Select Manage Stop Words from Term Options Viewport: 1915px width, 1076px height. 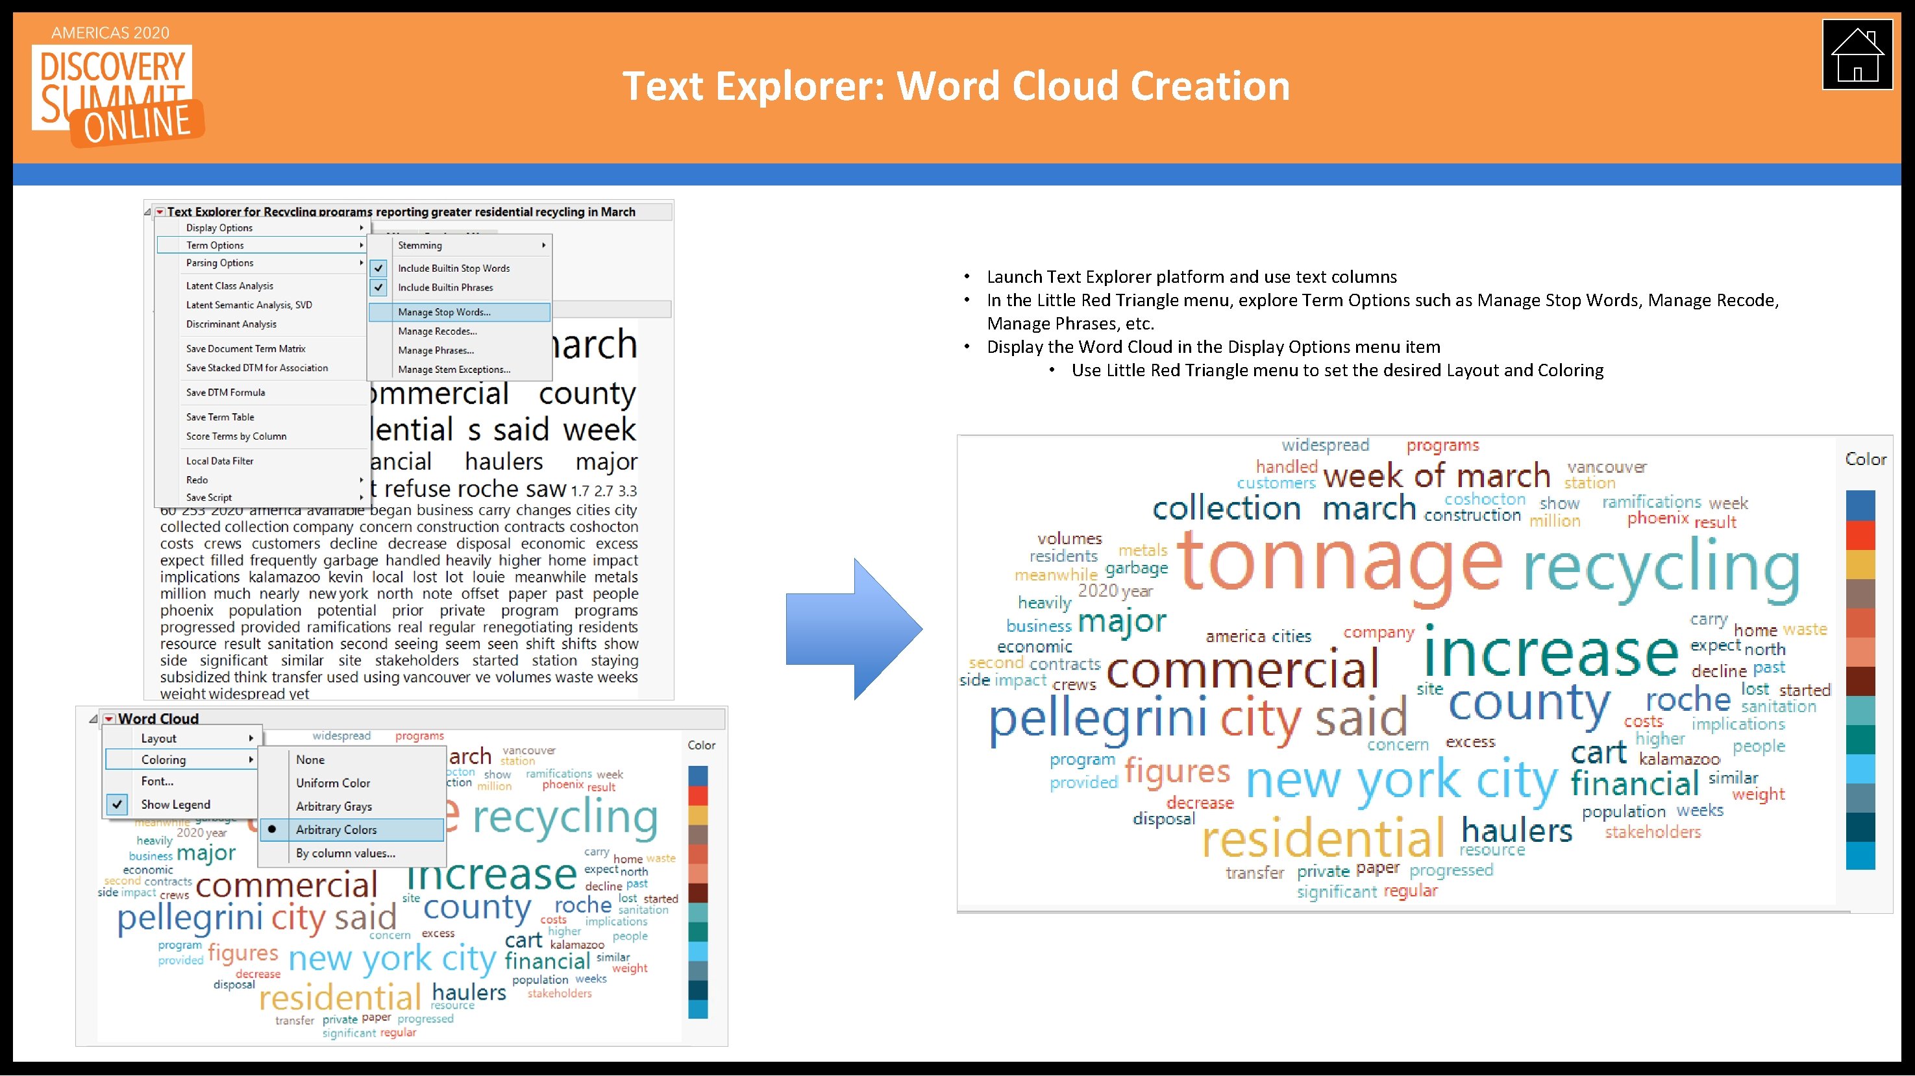(x=445, y=312)
